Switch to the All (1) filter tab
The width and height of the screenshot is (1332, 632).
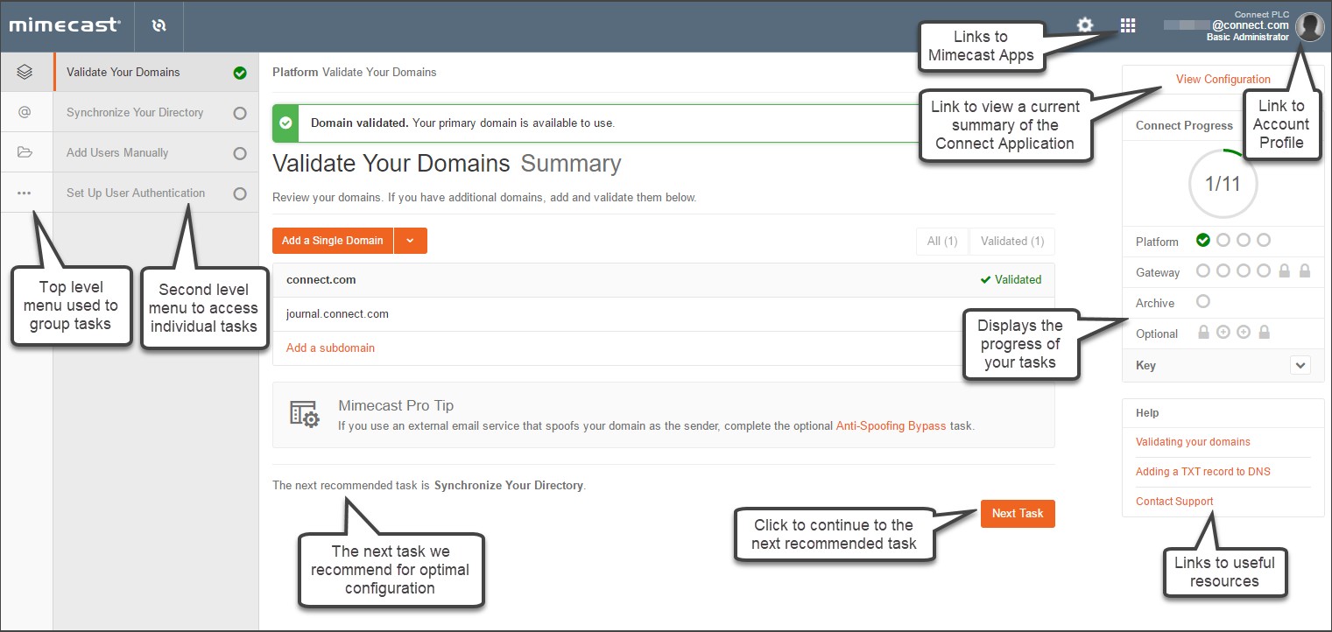tap(941, 241)
